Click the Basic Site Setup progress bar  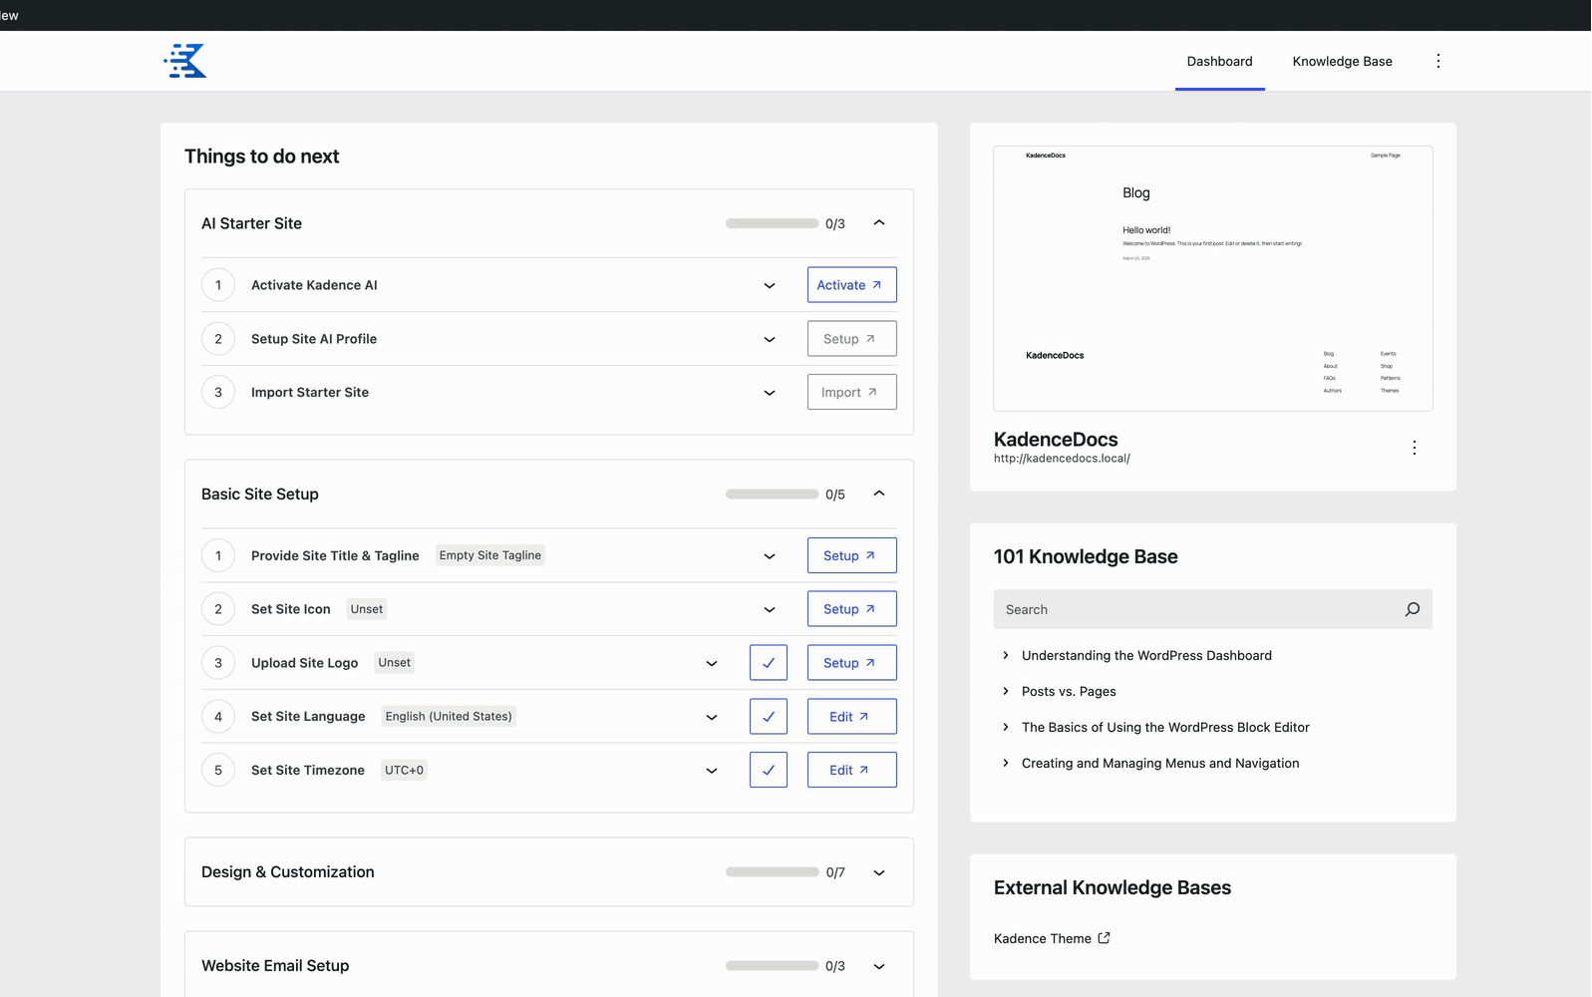773,494
